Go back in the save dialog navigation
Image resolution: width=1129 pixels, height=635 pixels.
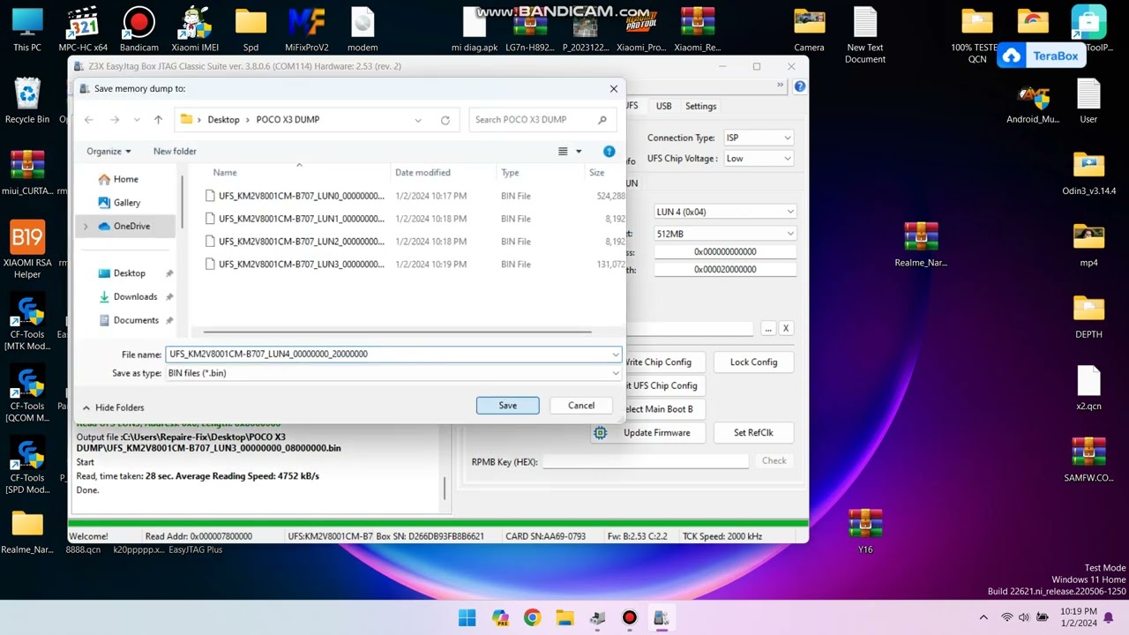pos(89,120)
